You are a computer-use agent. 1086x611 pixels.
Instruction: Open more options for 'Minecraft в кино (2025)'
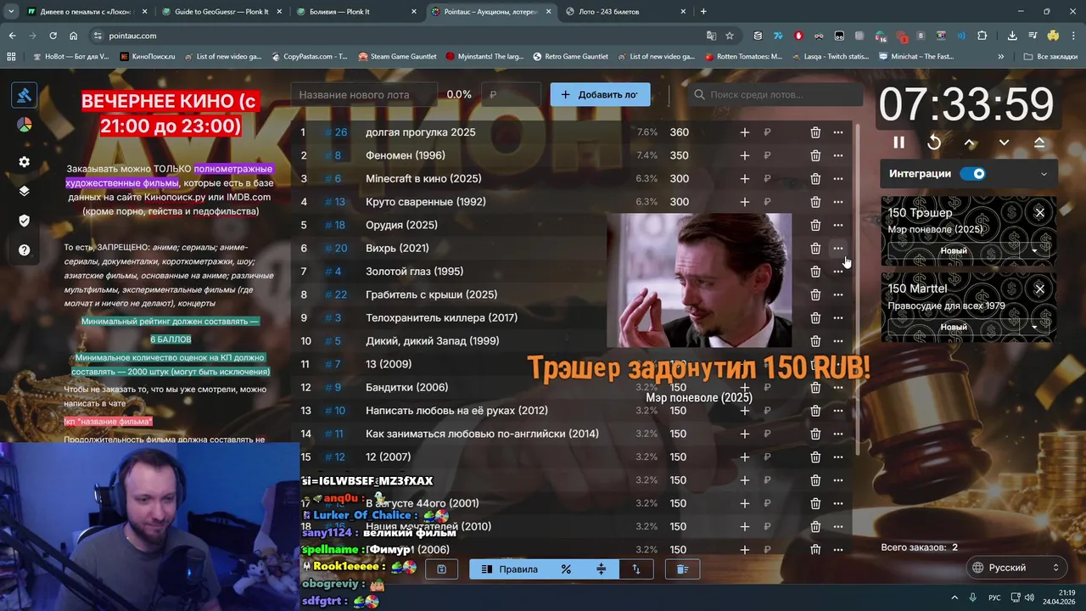(838, 179)
